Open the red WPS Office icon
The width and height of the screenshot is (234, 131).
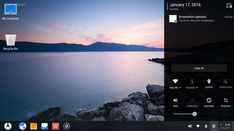pyautogui.click(x=56, y=126)
